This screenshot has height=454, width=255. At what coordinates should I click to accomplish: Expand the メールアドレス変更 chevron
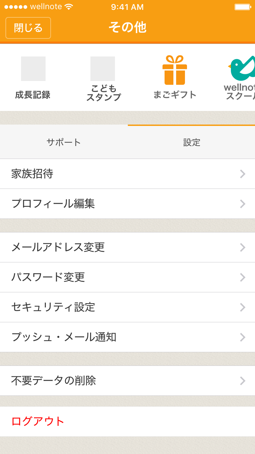tap(242, 247)
